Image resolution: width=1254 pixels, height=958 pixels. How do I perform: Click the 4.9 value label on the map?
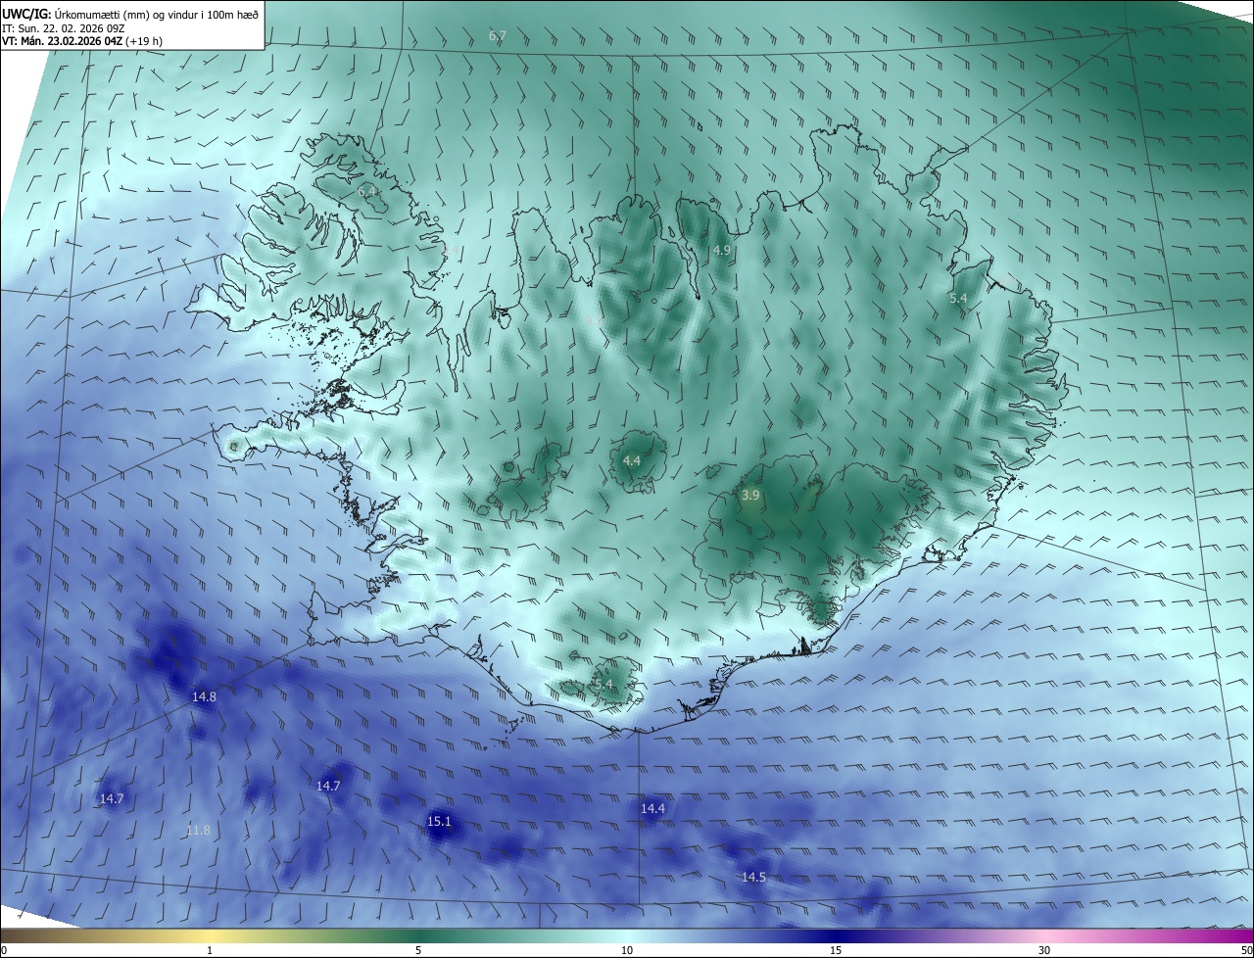[x=722, y=250]
